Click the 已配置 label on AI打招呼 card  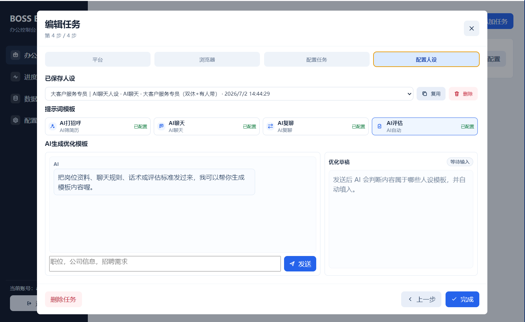(141, 127)
